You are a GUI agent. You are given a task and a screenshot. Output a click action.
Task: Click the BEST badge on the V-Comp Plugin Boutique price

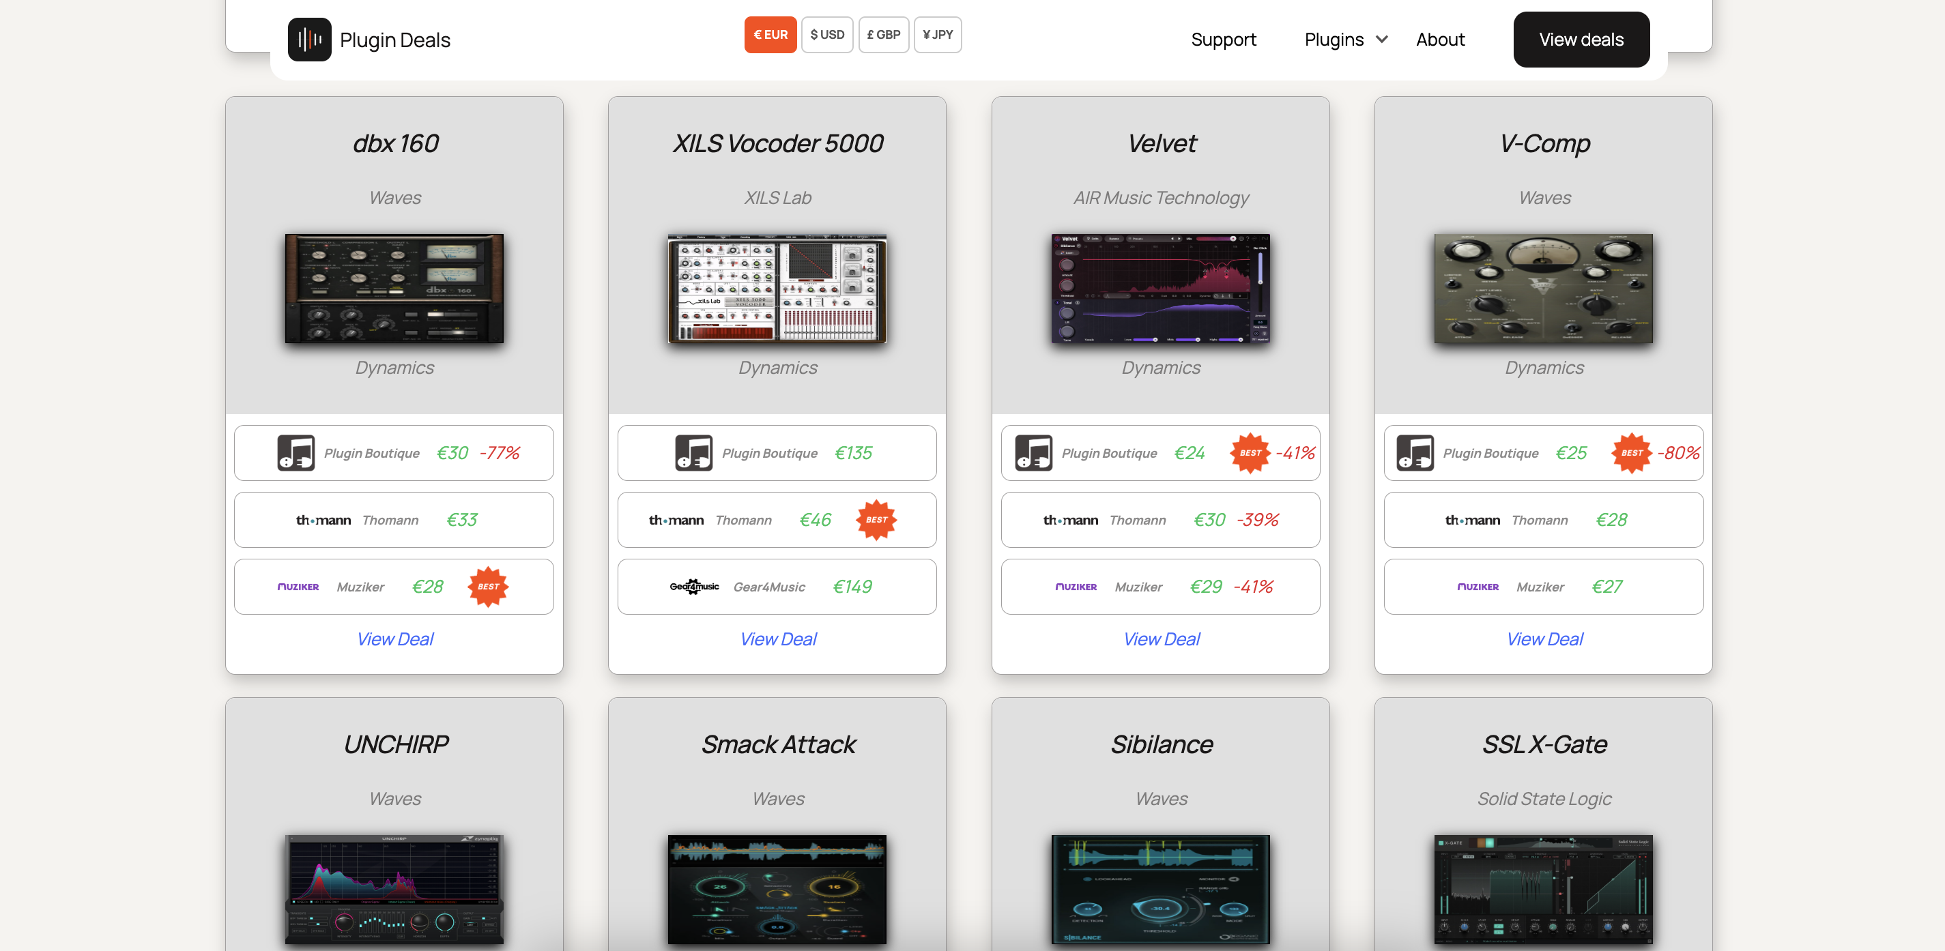coord(1632,452)
